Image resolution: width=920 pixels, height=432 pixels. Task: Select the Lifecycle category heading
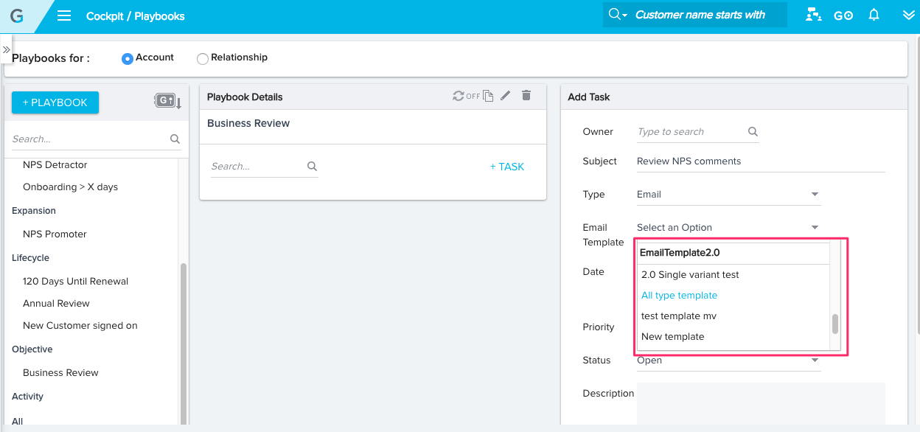coord(31,257)
